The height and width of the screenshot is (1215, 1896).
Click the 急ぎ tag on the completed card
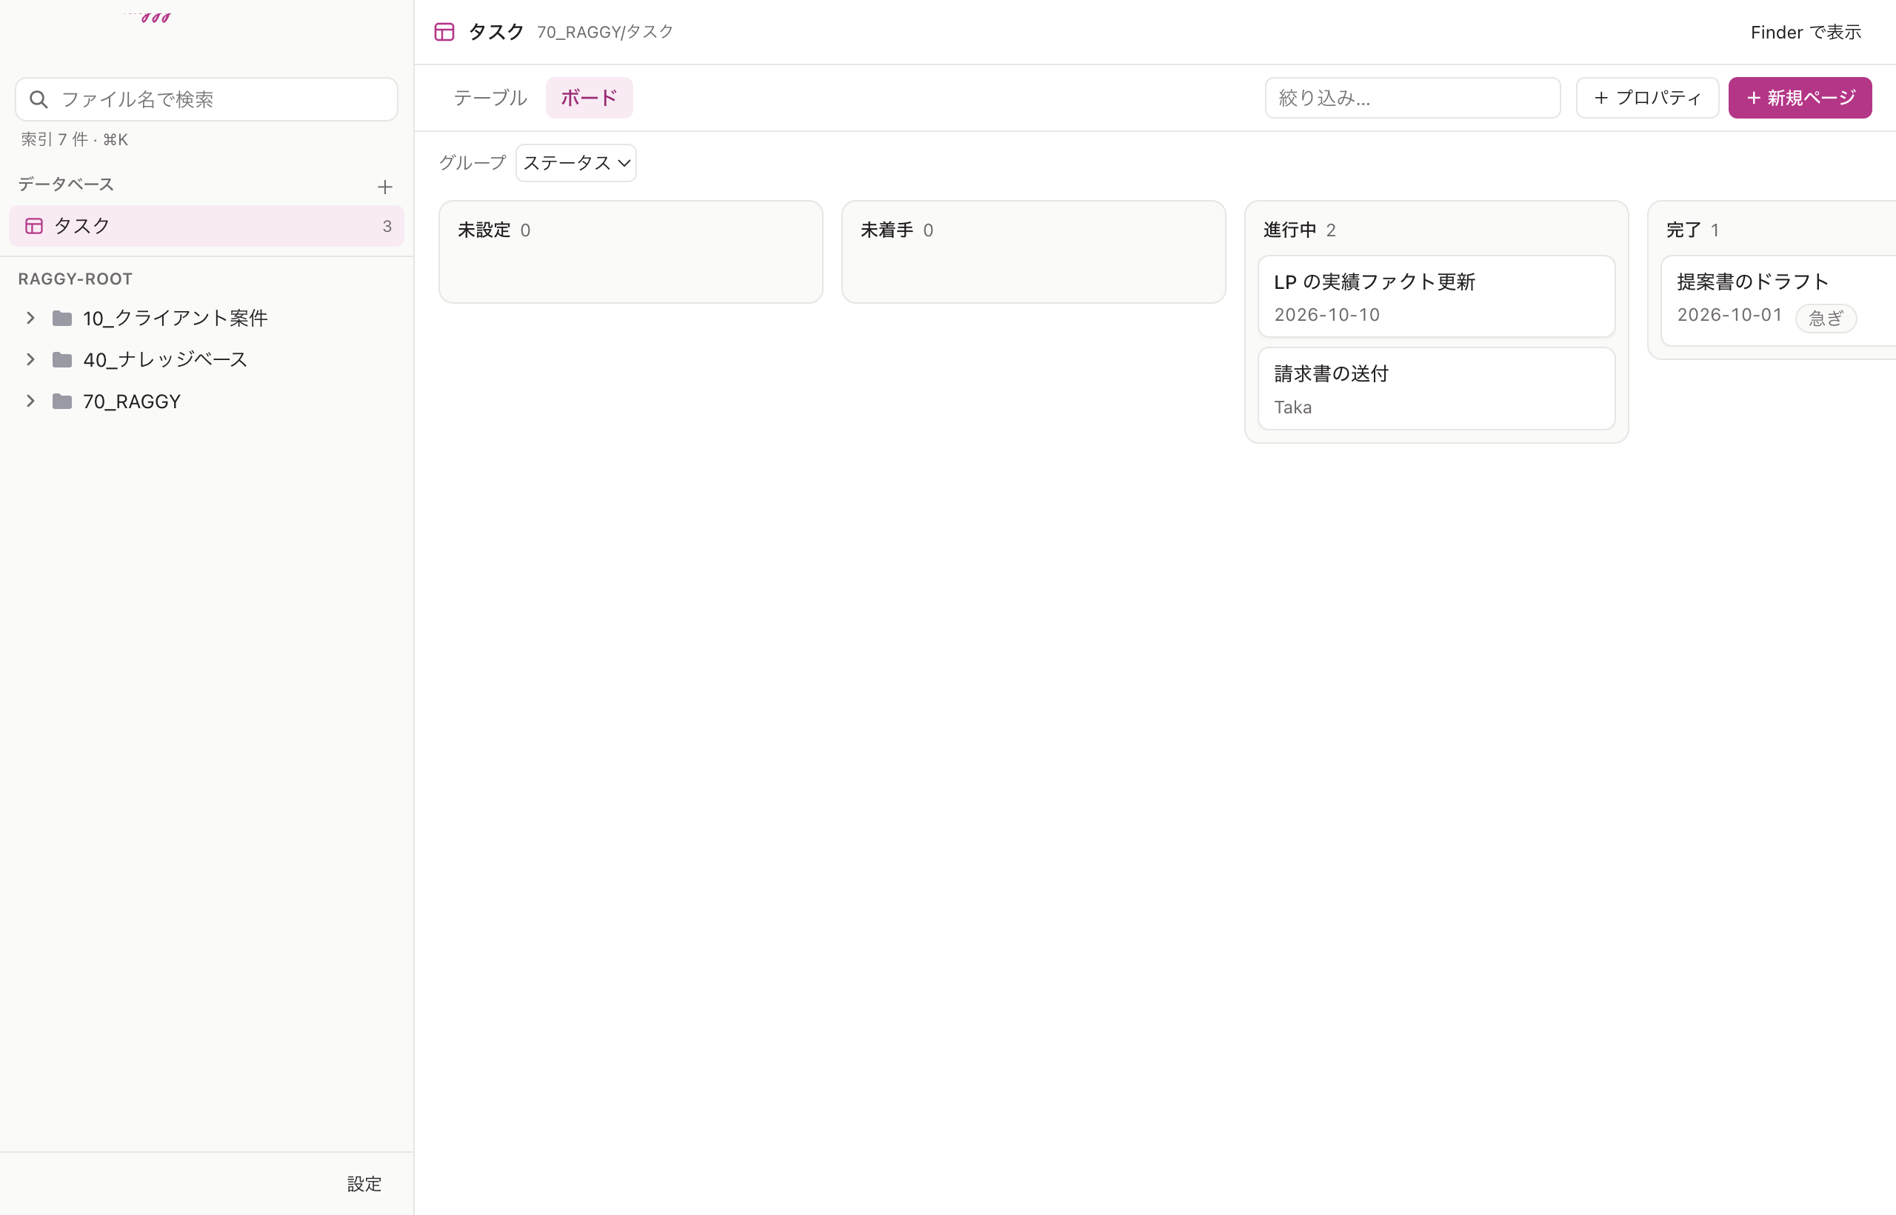coord(1826,319)
